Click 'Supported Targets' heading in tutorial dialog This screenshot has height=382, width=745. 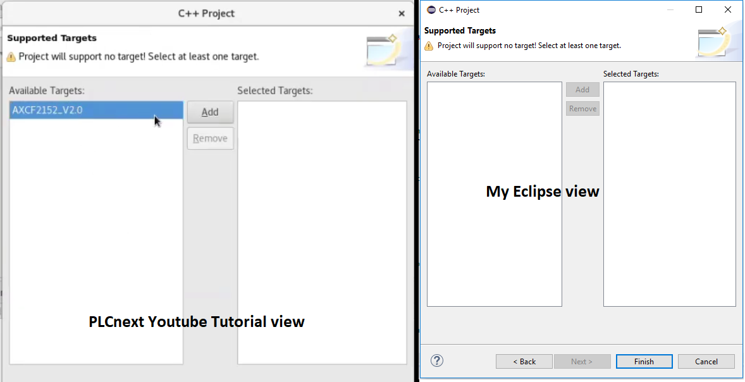(x=52, y=38)
